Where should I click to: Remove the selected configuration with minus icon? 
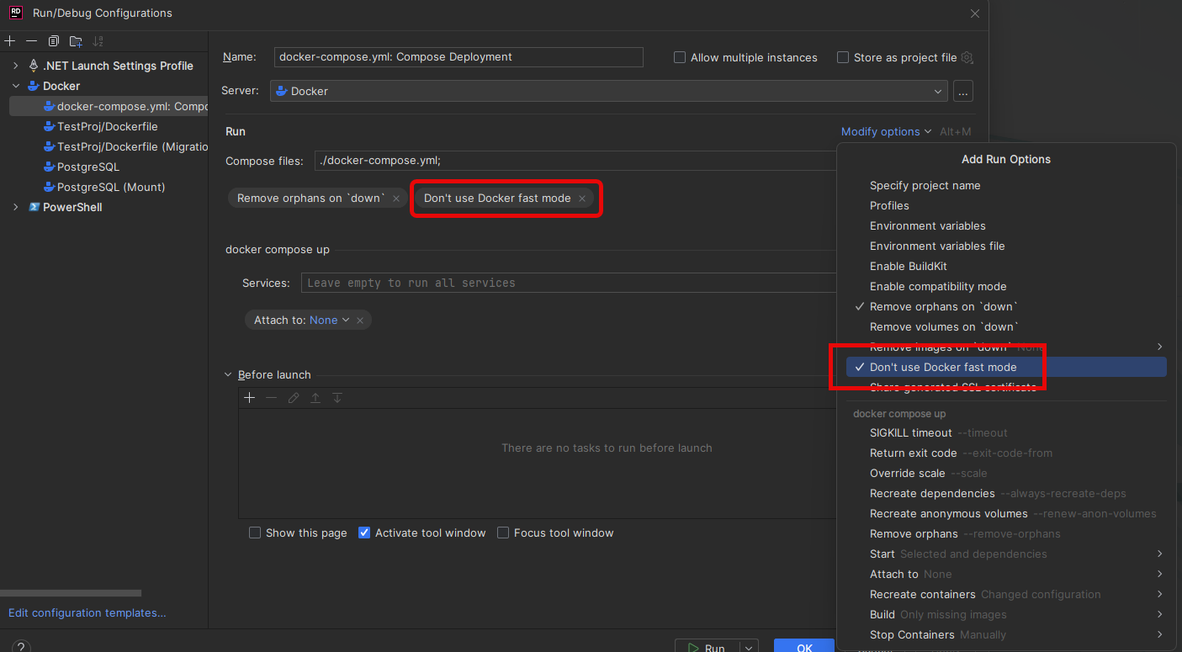pos(31,40)
